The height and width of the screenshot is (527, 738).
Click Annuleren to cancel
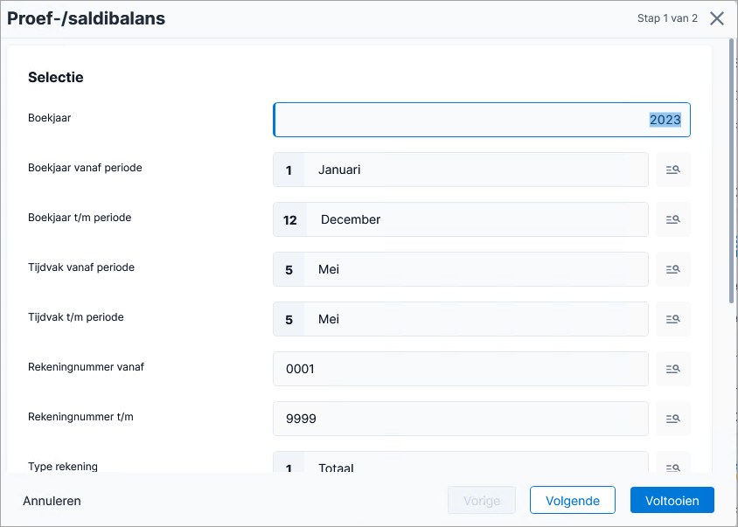coord(52,501)
